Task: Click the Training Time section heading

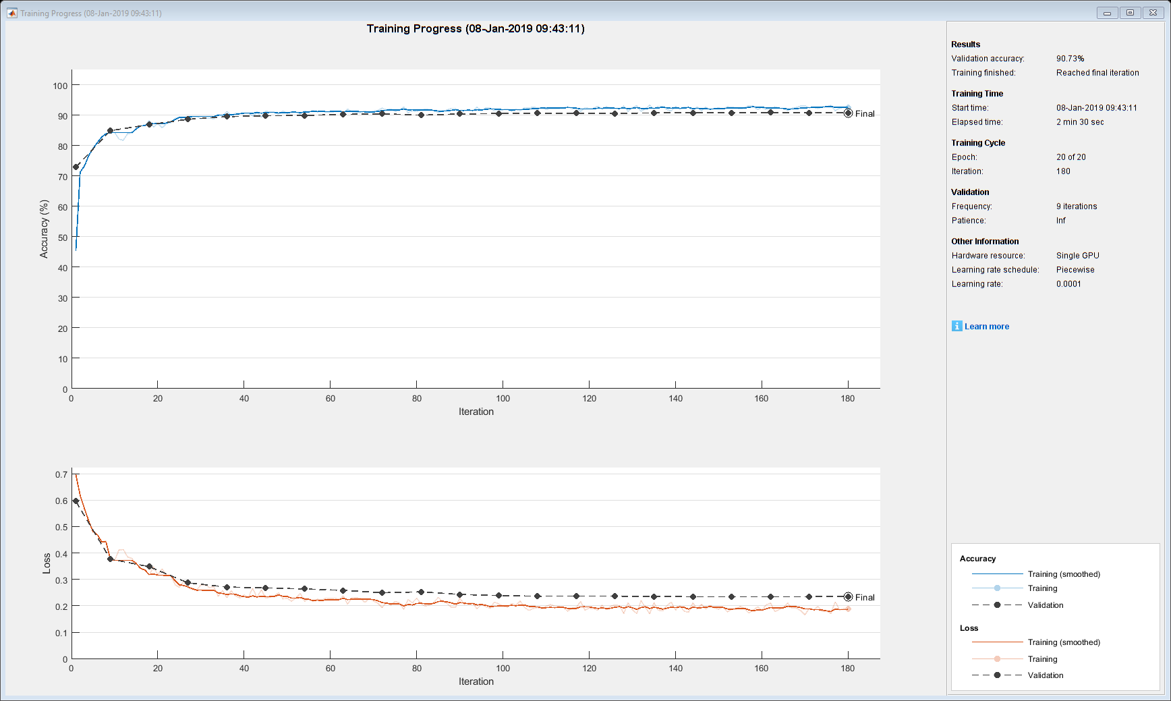Action: tap(977, 94)
